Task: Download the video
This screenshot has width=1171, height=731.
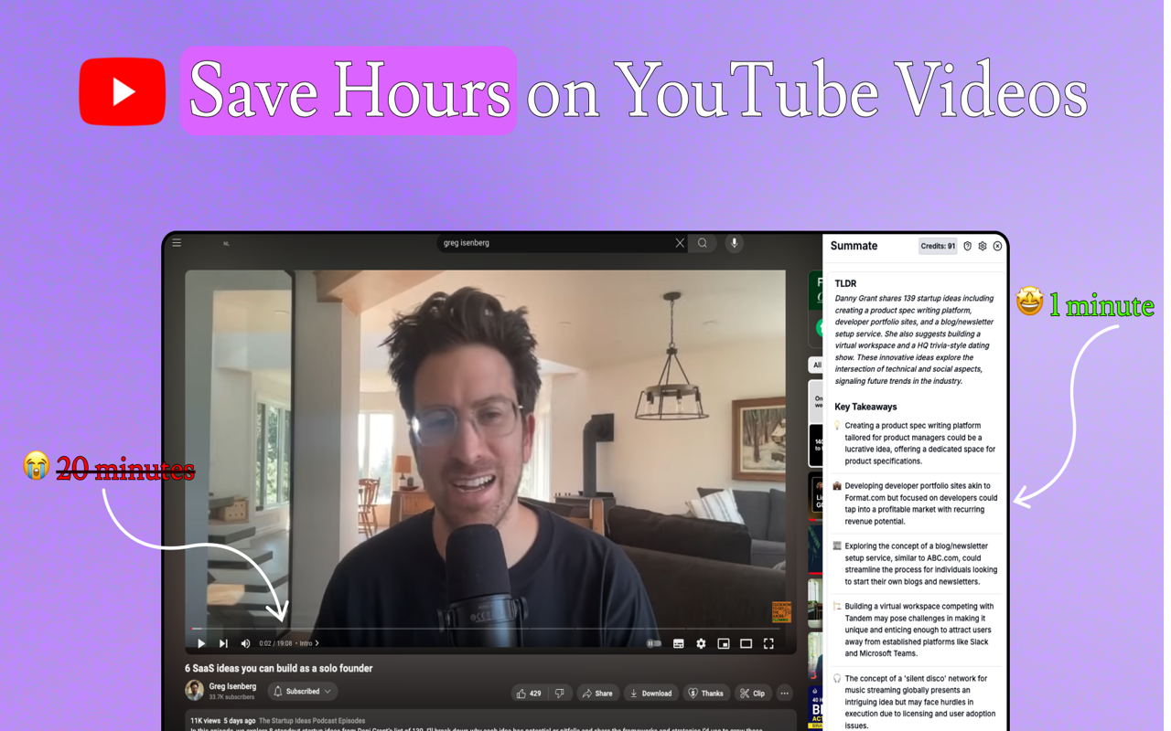Action: click(651, 694)
